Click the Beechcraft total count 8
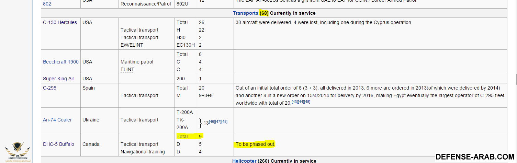 click(200, 54)
